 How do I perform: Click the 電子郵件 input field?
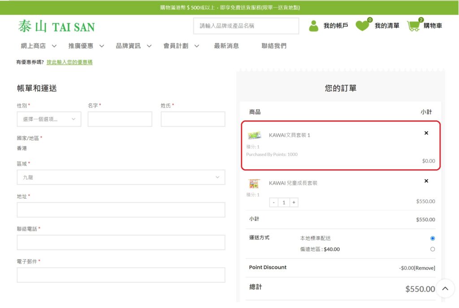coord(121,275)
